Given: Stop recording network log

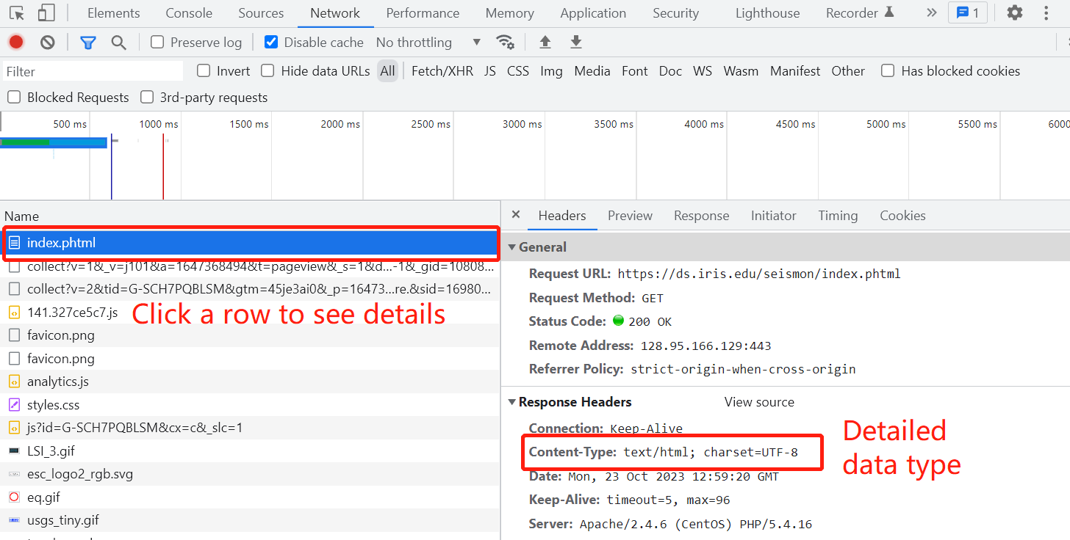Looking at the screenshot, I should [16, 43].
